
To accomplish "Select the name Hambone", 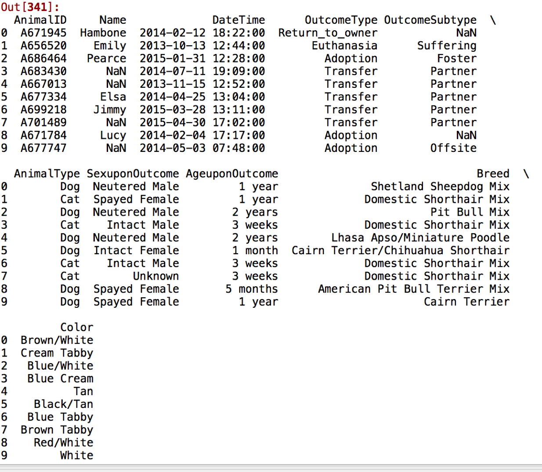I will coord(103,33).
